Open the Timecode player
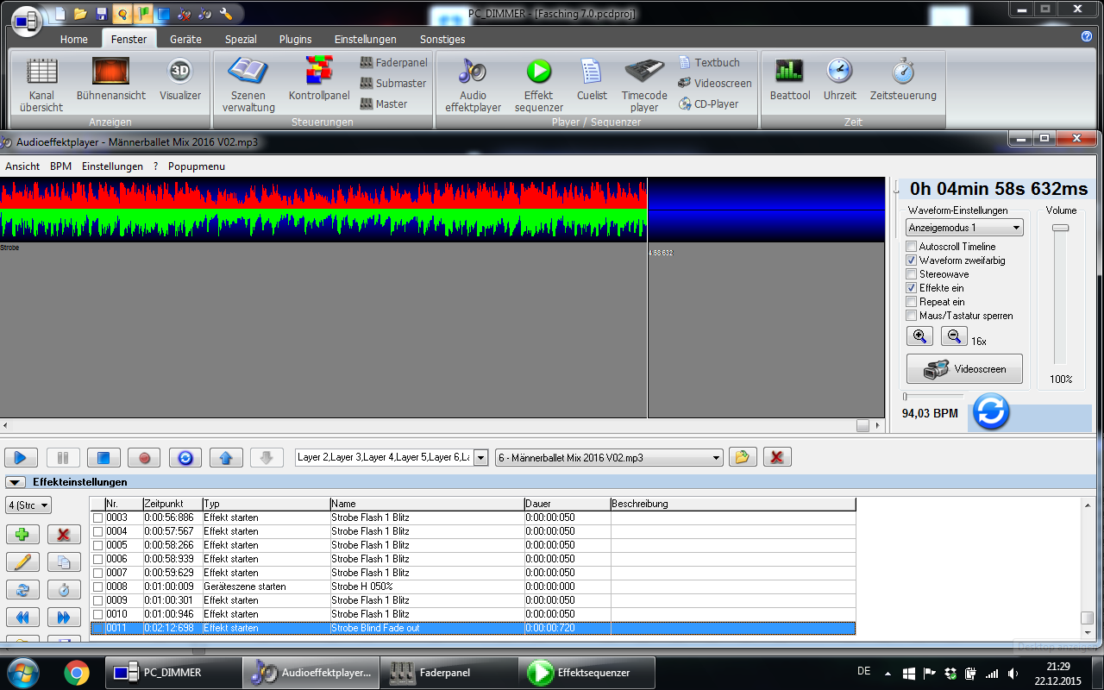This screenshot has width=1104, height=690. 644,82
